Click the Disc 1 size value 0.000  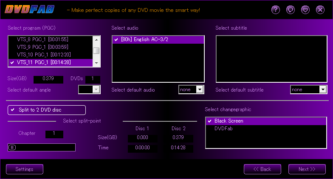click(143, 138)
